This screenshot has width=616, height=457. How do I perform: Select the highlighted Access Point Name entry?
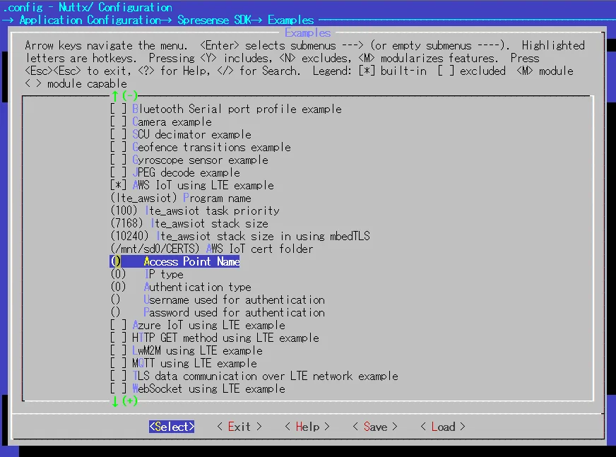[x=174, y=261]
